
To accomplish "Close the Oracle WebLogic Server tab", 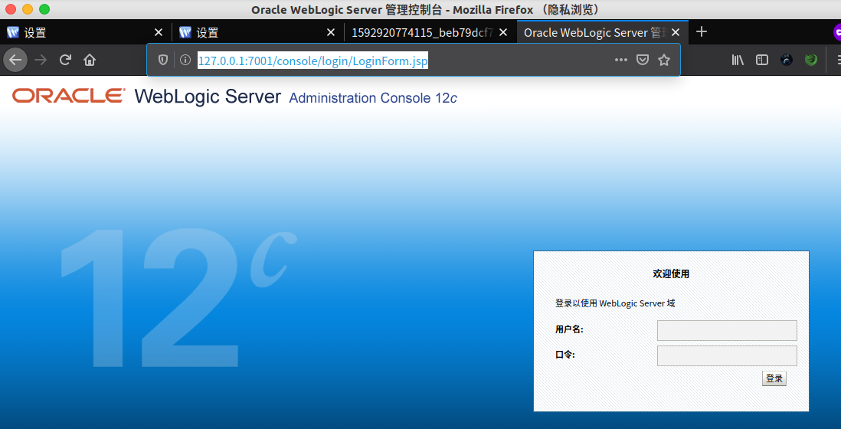I will 676,33.
